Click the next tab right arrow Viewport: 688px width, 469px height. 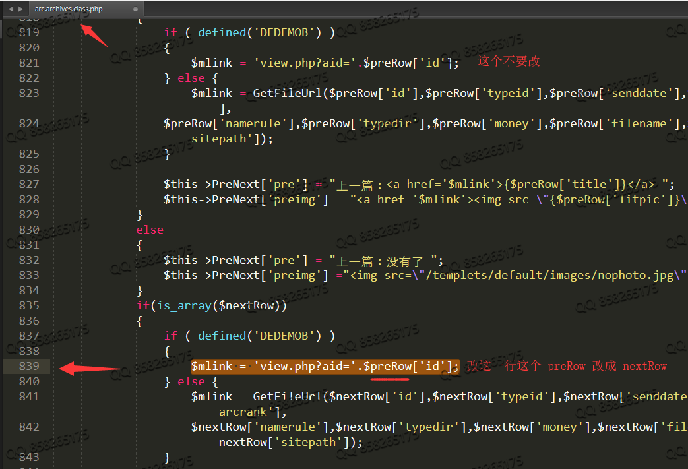[x=22, y=9]
